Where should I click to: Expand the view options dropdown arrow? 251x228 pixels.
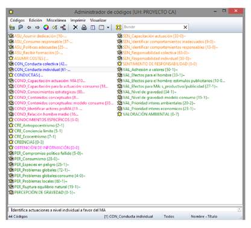108,27
